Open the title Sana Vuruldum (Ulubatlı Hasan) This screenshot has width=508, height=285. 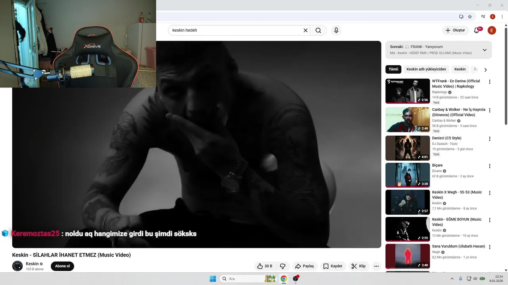(x=458, y=246)
